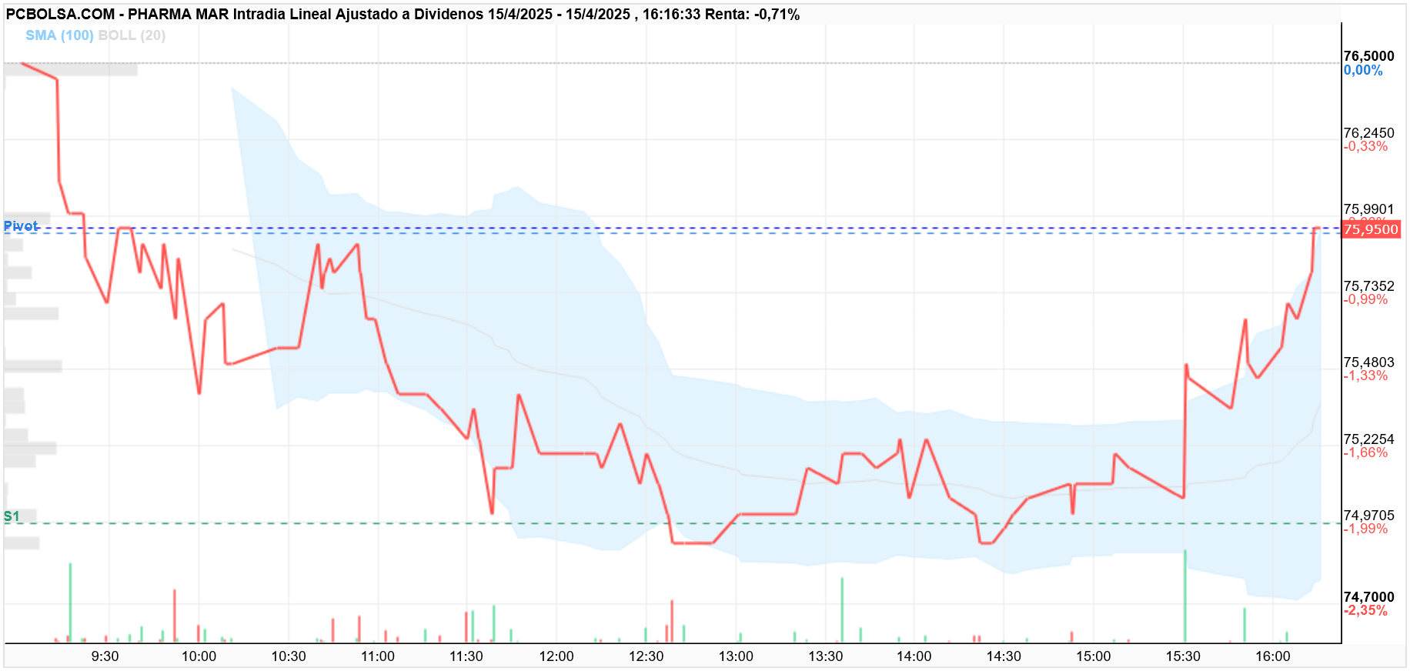
Task: Click the red volume bar near 9:53
Action: (x=175, y=616)
